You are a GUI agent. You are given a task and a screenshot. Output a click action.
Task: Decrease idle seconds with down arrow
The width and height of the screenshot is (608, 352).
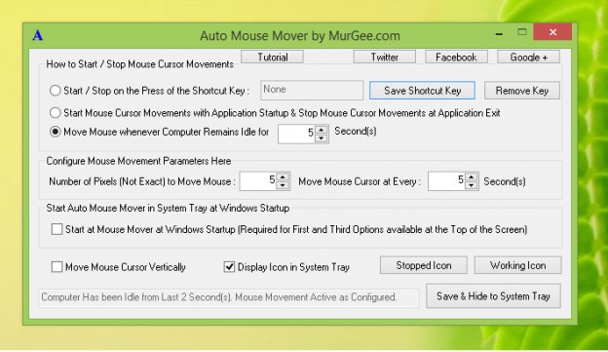[322, 138]
